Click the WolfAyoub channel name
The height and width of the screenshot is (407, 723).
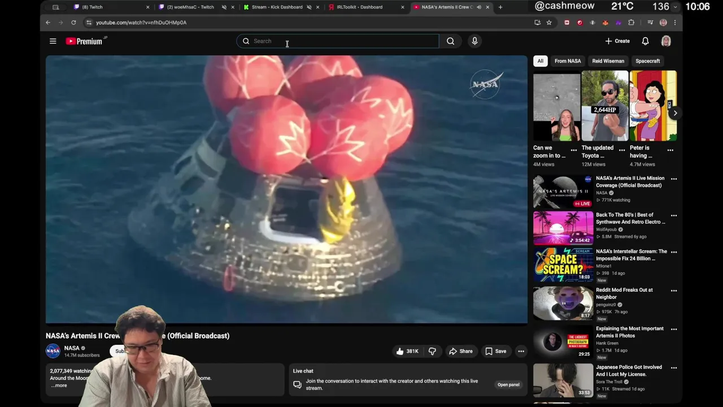607,230
